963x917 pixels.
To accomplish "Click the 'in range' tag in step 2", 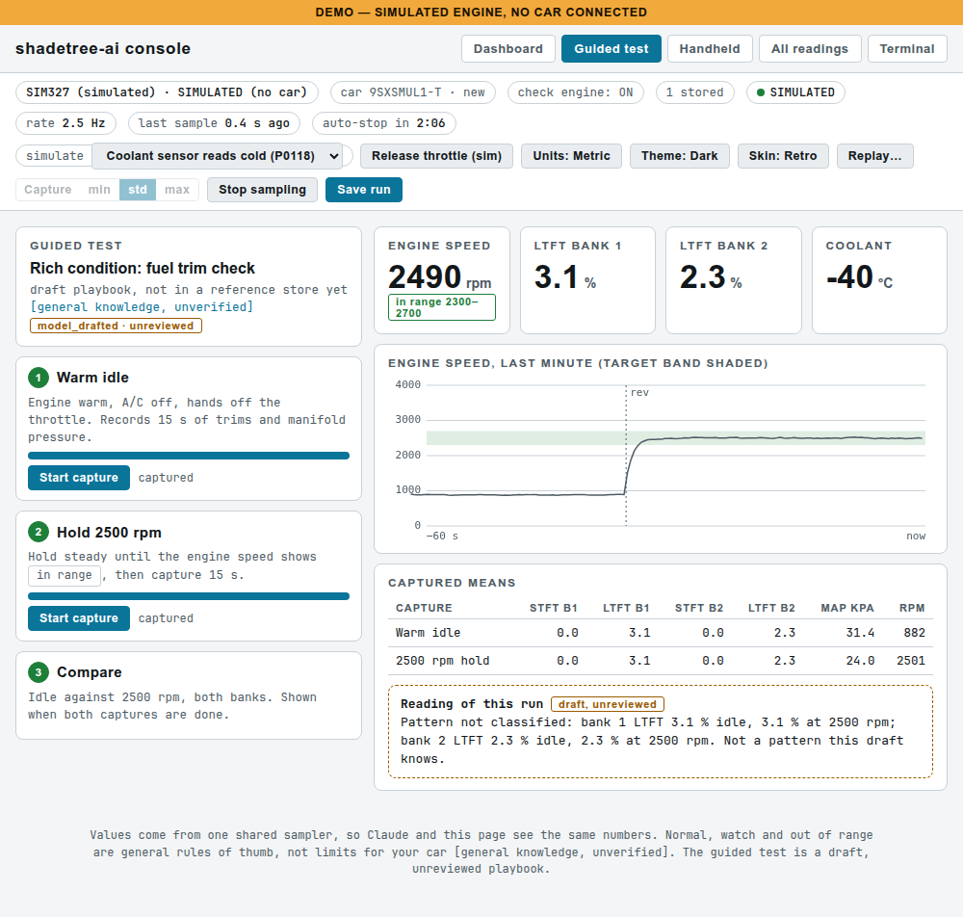I will click(x=65, y=575).
